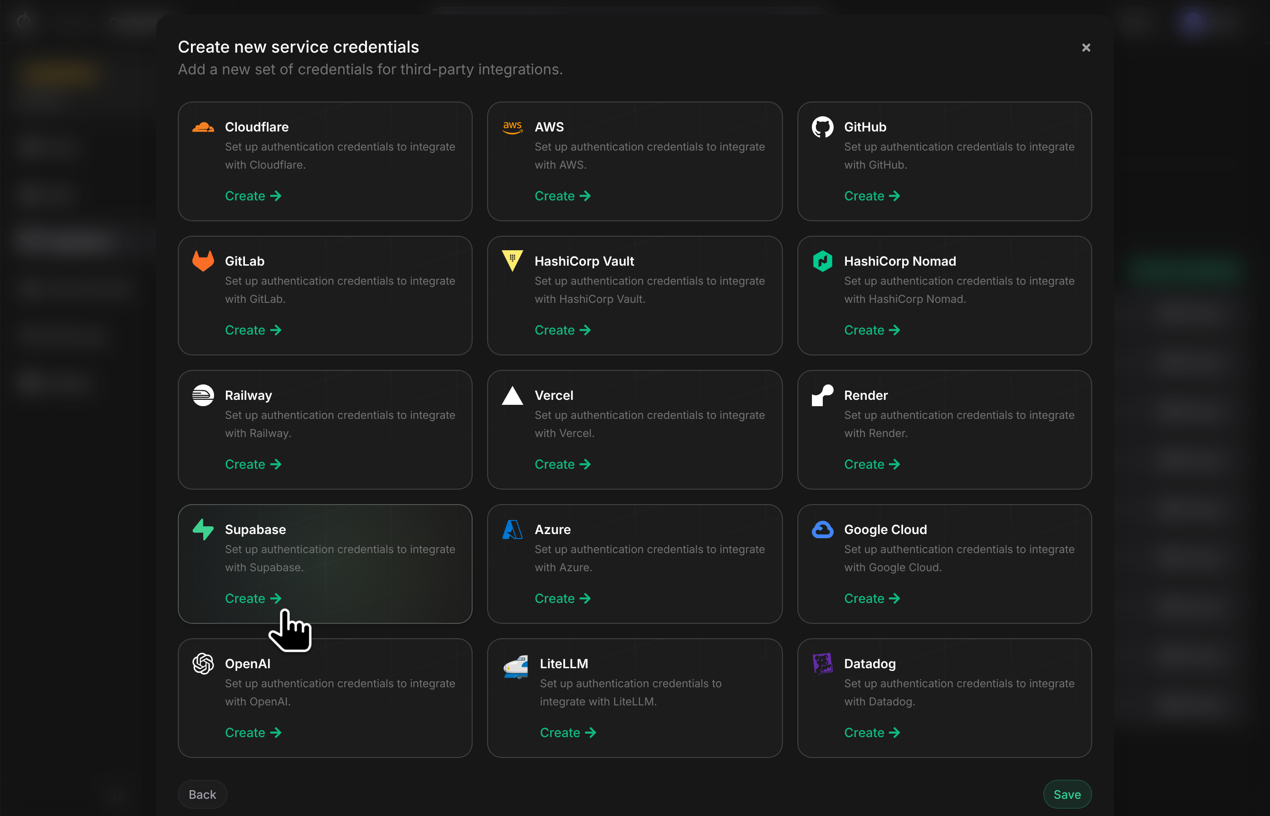Click the HashiCorp Nomad hexagon icon
Screen dimensions: 1270x816
point(822,261)
